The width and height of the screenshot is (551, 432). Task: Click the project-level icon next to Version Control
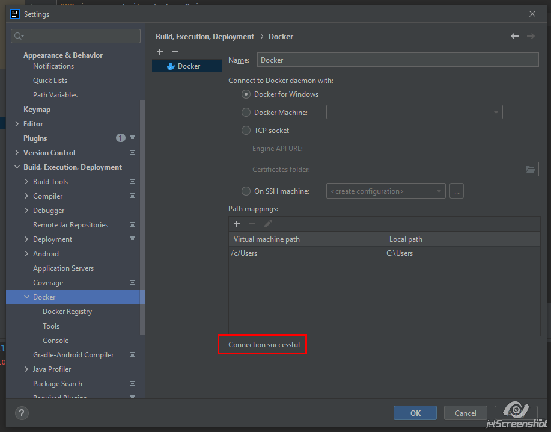(132, 152)
